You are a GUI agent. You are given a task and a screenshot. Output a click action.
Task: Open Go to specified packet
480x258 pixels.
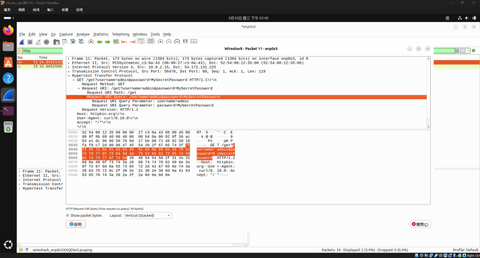(x=116, y=42)
